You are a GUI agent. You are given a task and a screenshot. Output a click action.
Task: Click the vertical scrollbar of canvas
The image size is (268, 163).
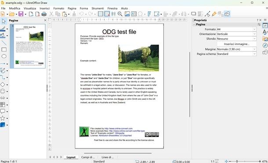[189, 84]
